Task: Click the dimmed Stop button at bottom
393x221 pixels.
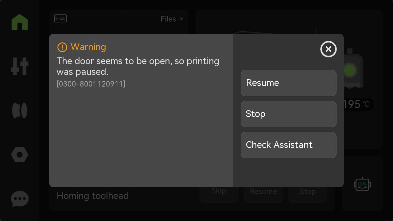Action: (x=308, y=195)
